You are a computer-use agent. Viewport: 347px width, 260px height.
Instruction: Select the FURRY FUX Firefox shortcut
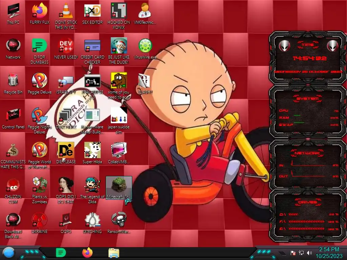click(x=40, y=14)
